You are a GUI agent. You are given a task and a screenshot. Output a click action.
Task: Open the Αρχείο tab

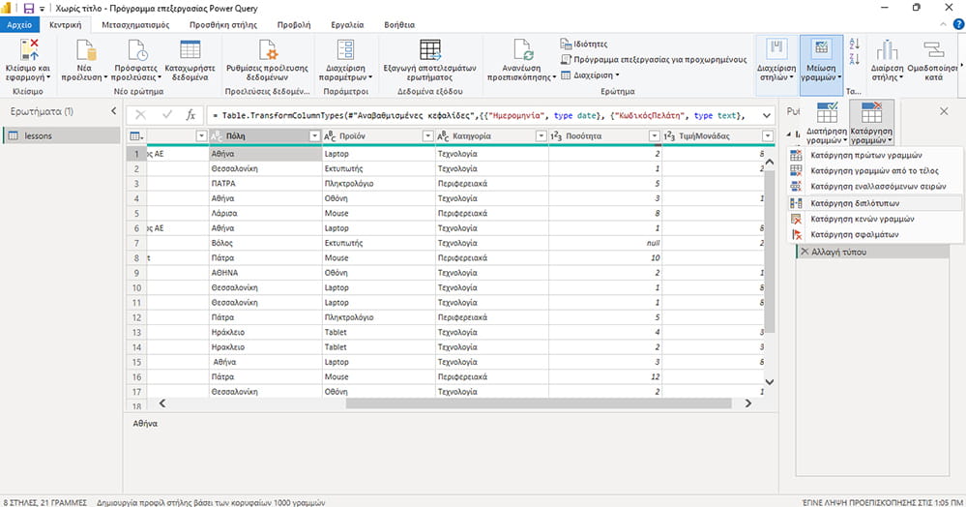click(x=19, y=24)
